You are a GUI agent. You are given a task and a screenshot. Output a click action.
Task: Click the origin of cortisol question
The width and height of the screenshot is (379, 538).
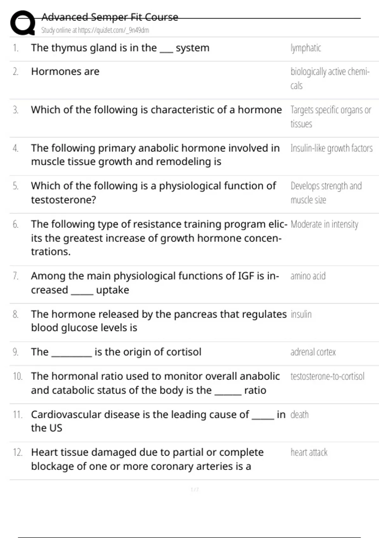pyautogui.click(x=116, y=352)
